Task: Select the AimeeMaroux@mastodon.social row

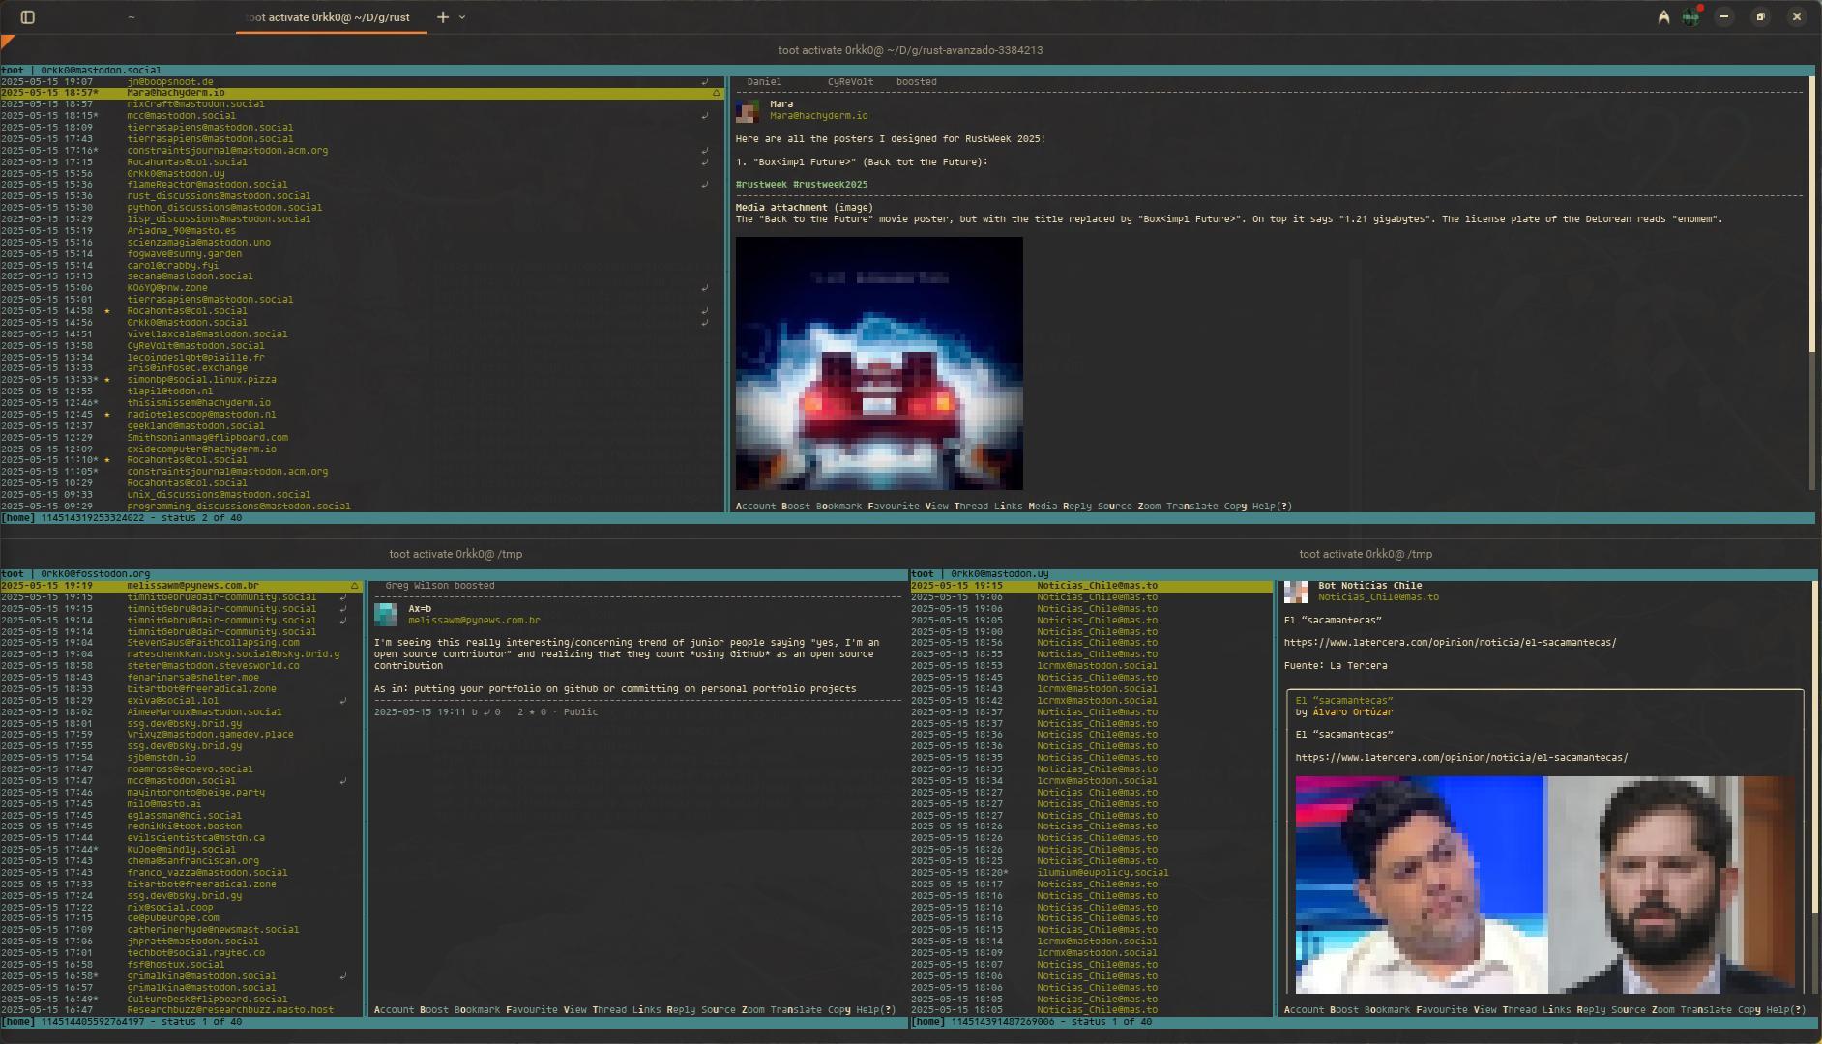Action: [181, 712]
